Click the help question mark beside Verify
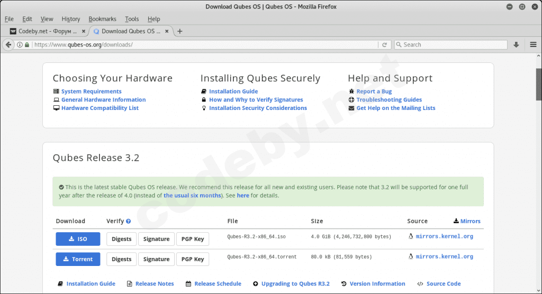 129,222
